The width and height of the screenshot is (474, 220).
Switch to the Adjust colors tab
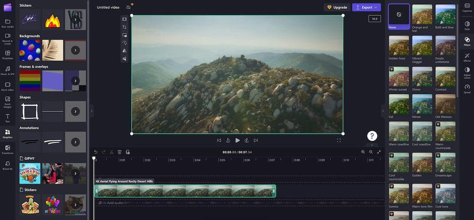467,71
